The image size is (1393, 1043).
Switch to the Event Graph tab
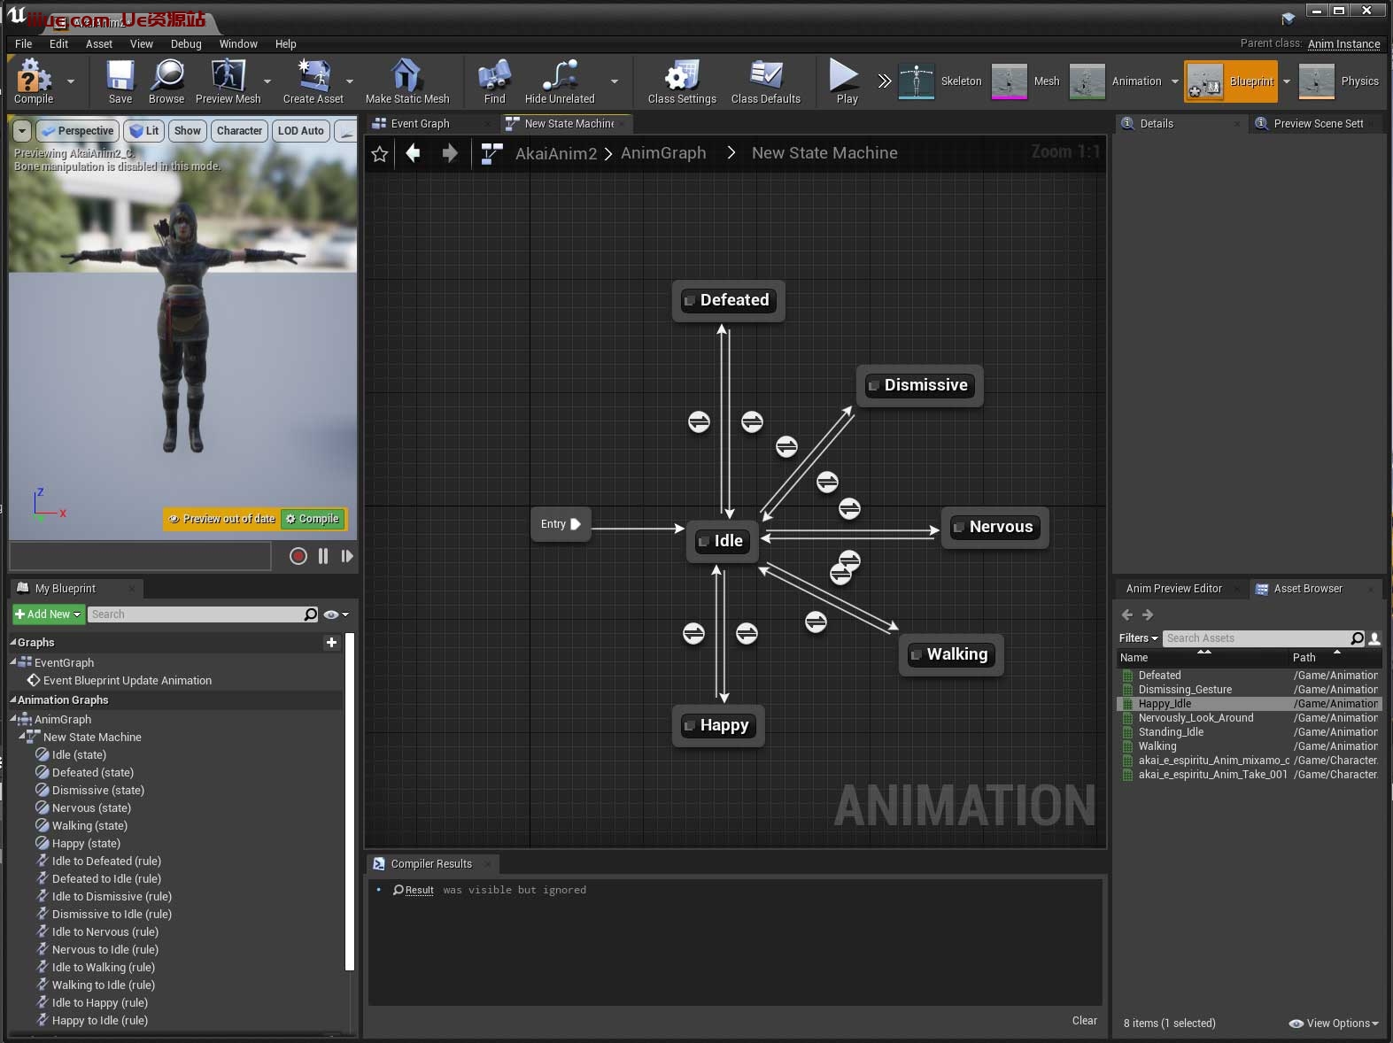420,124
